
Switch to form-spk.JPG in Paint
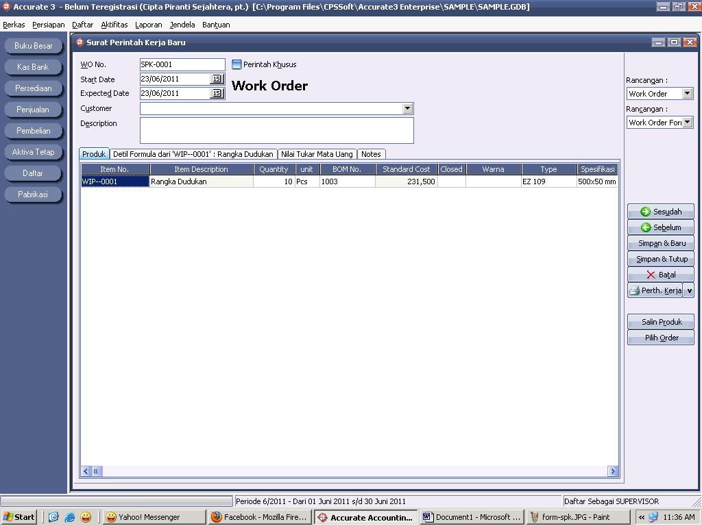577,516
